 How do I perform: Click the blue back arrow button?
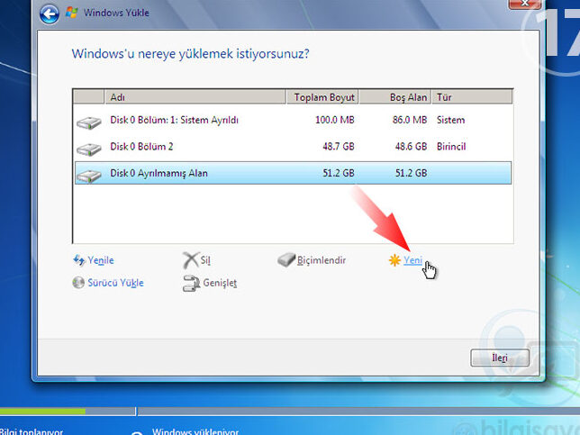50,14
